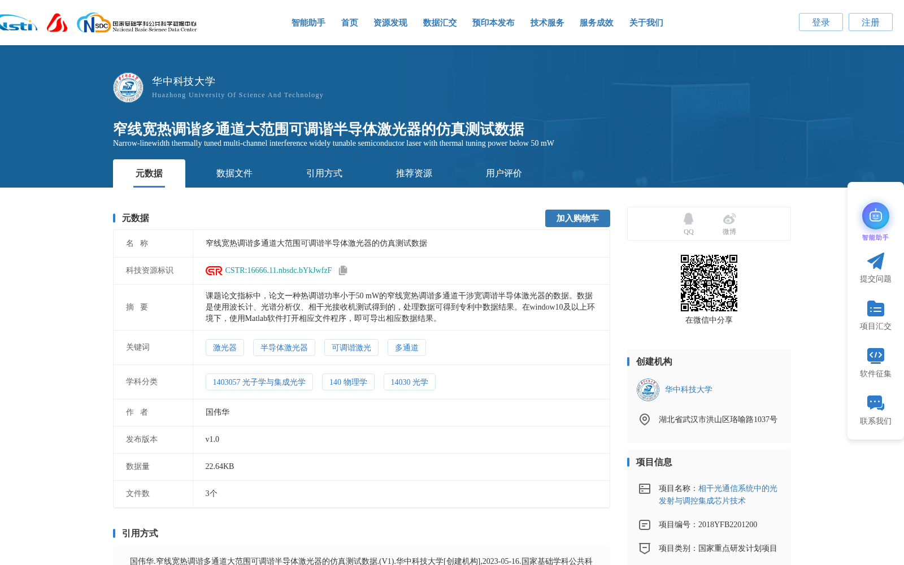Copy the CSTR identifier with the copy icon

[x=343, y=271]
